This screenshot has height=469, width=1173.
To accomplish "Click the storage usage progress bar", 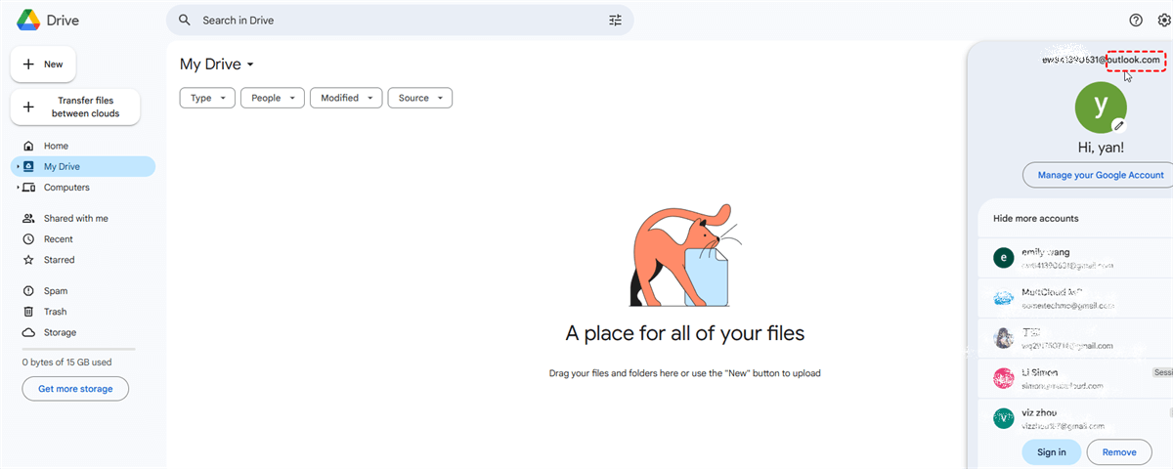I will (x=79, y=349).
